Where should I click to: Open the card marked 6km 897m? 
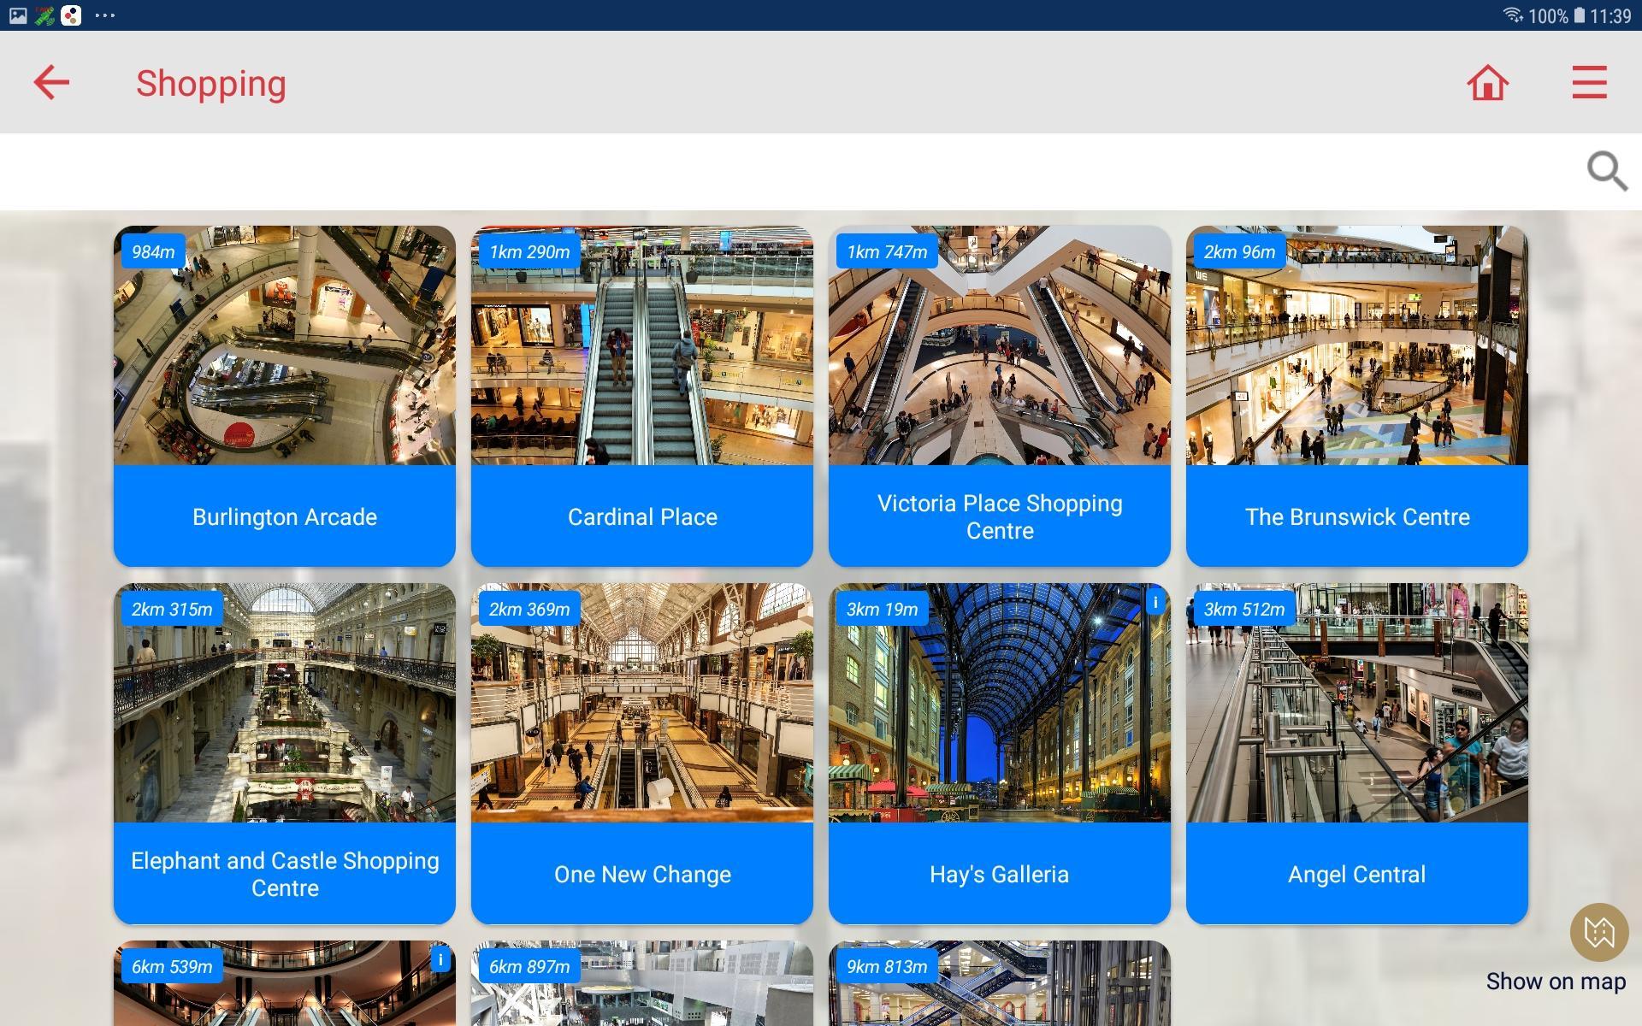pos(642,983)
